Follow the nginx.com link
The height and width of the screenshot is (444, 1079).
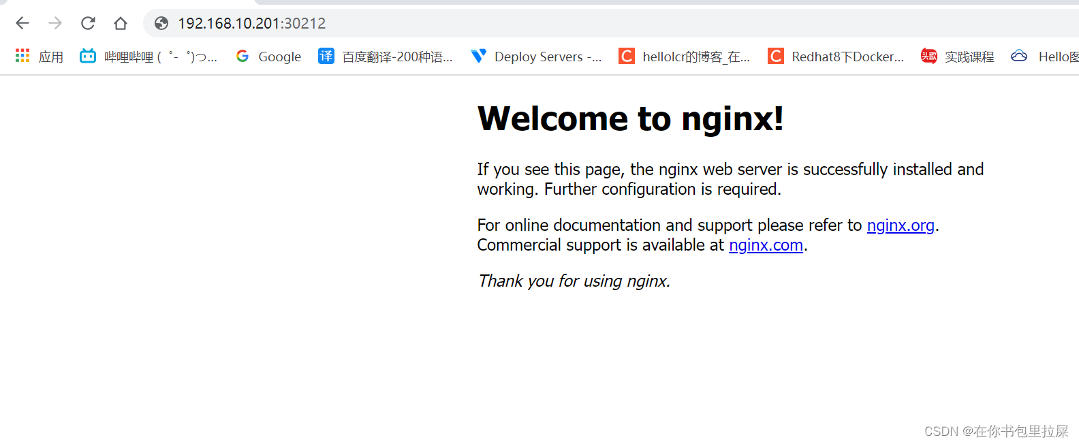pyautogui.click(x=766, y=245)
